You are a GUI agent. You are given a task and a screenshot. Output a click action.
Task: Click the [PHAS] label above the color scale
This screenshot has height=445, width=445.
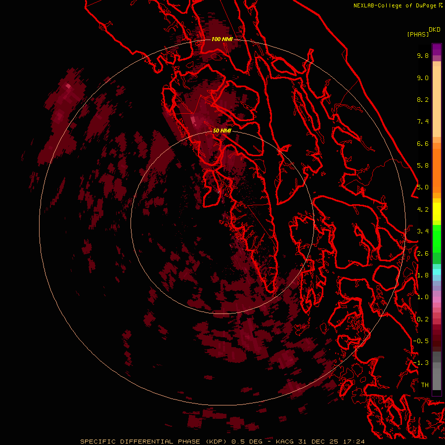pos(418,34)
